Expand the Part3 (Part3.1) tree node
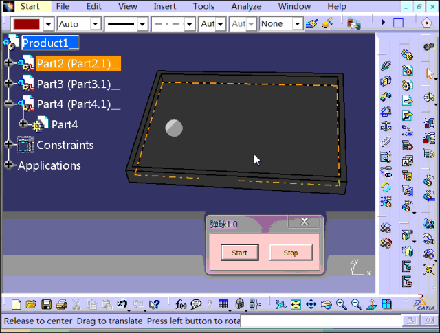 click(x=9, y=83)
